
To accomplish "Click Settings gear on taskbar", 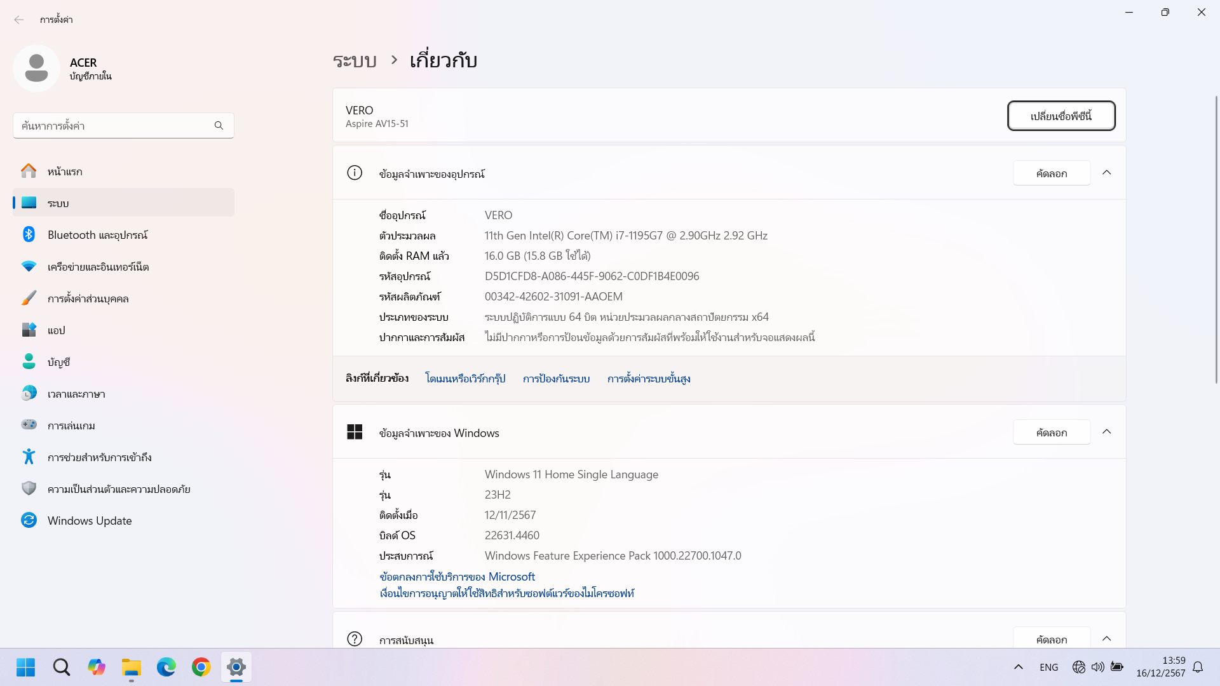I will coord(236,667).
